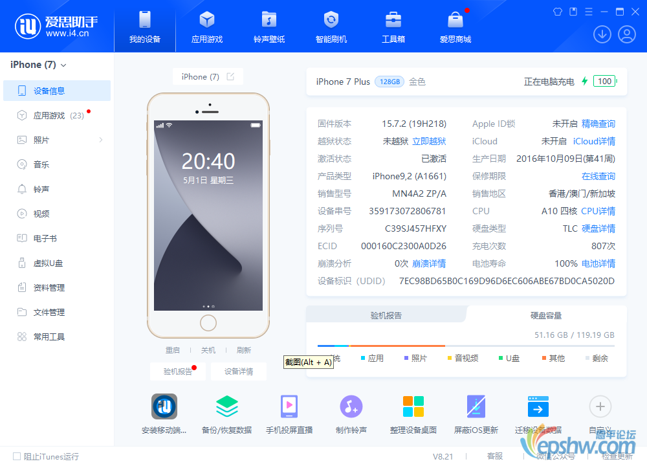Click the 应用 storage legend swatch

coord(363,358)
